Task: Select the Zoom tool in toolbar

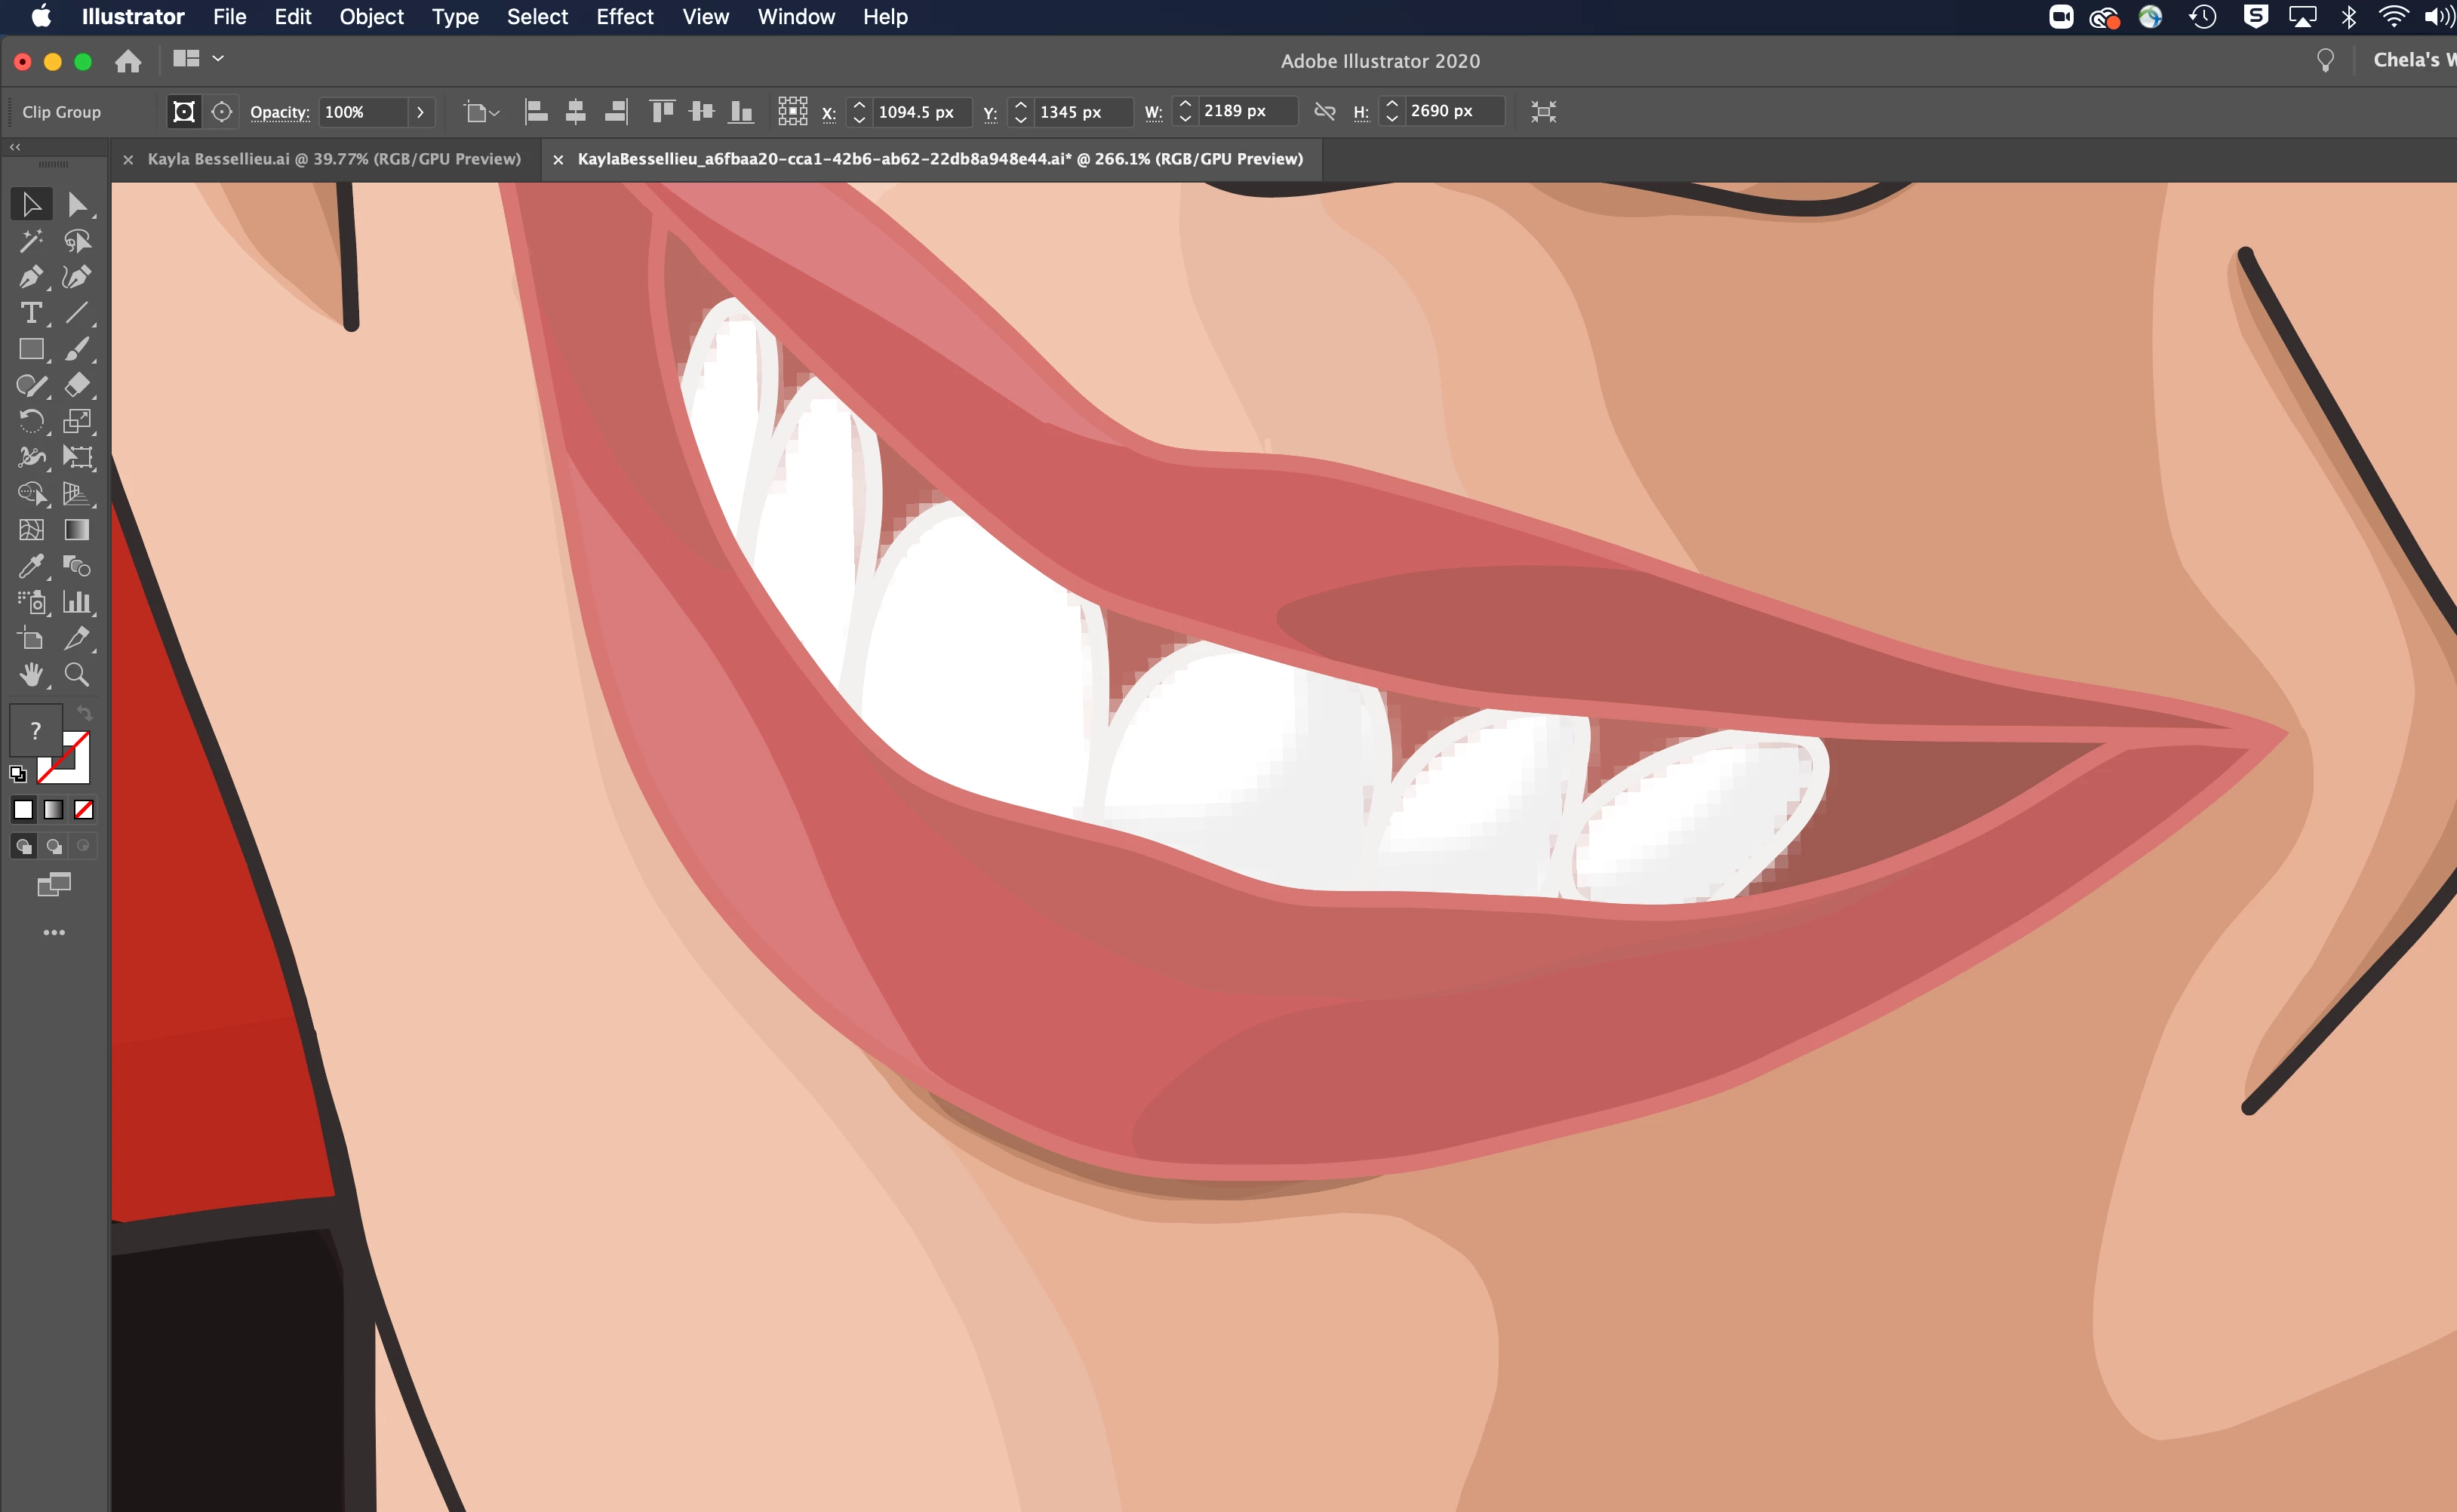Action: (x=77, y=675)
